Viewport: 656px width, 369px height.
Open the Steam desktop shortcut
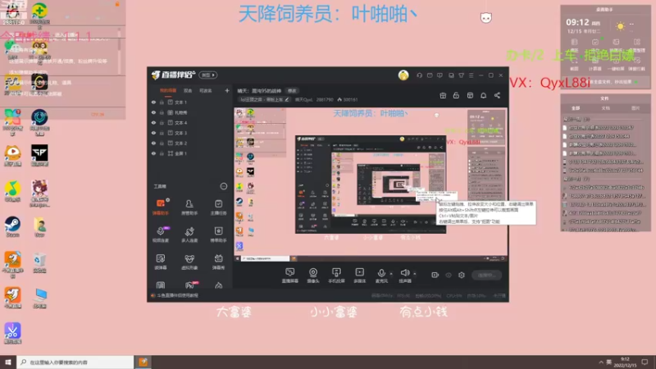(x=12, y=227)
